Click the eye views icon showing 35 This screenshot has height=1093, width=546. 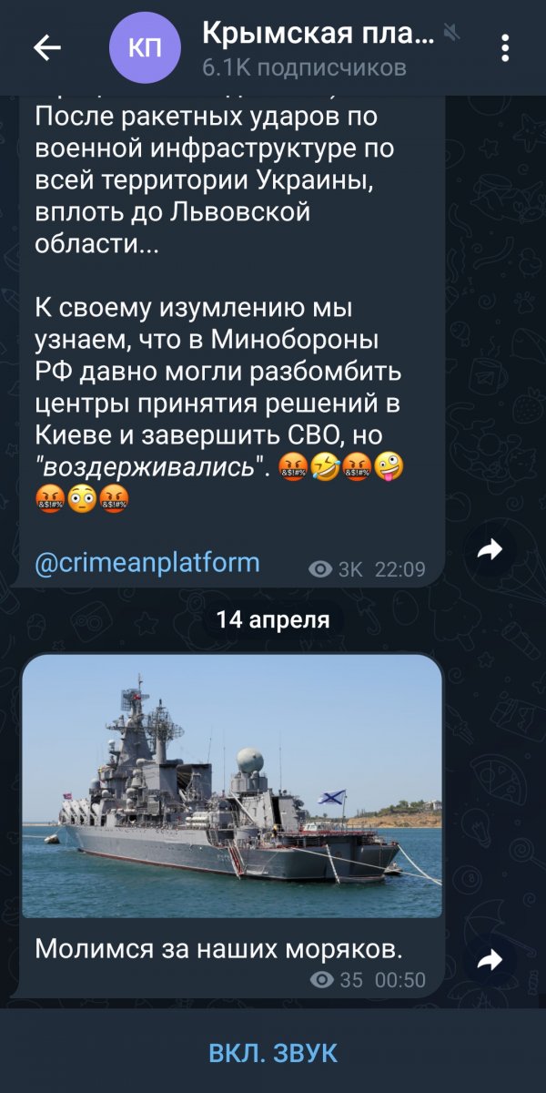coord(321,980)
